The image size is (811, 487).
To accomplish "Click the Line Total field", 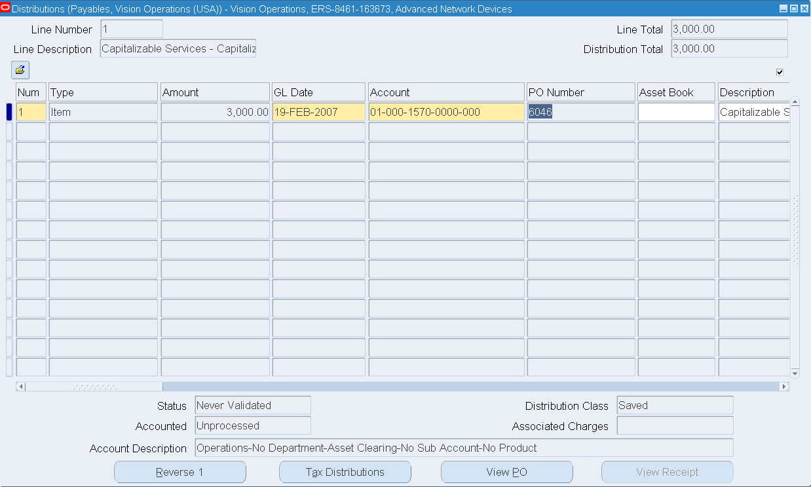I will [729, 29].
